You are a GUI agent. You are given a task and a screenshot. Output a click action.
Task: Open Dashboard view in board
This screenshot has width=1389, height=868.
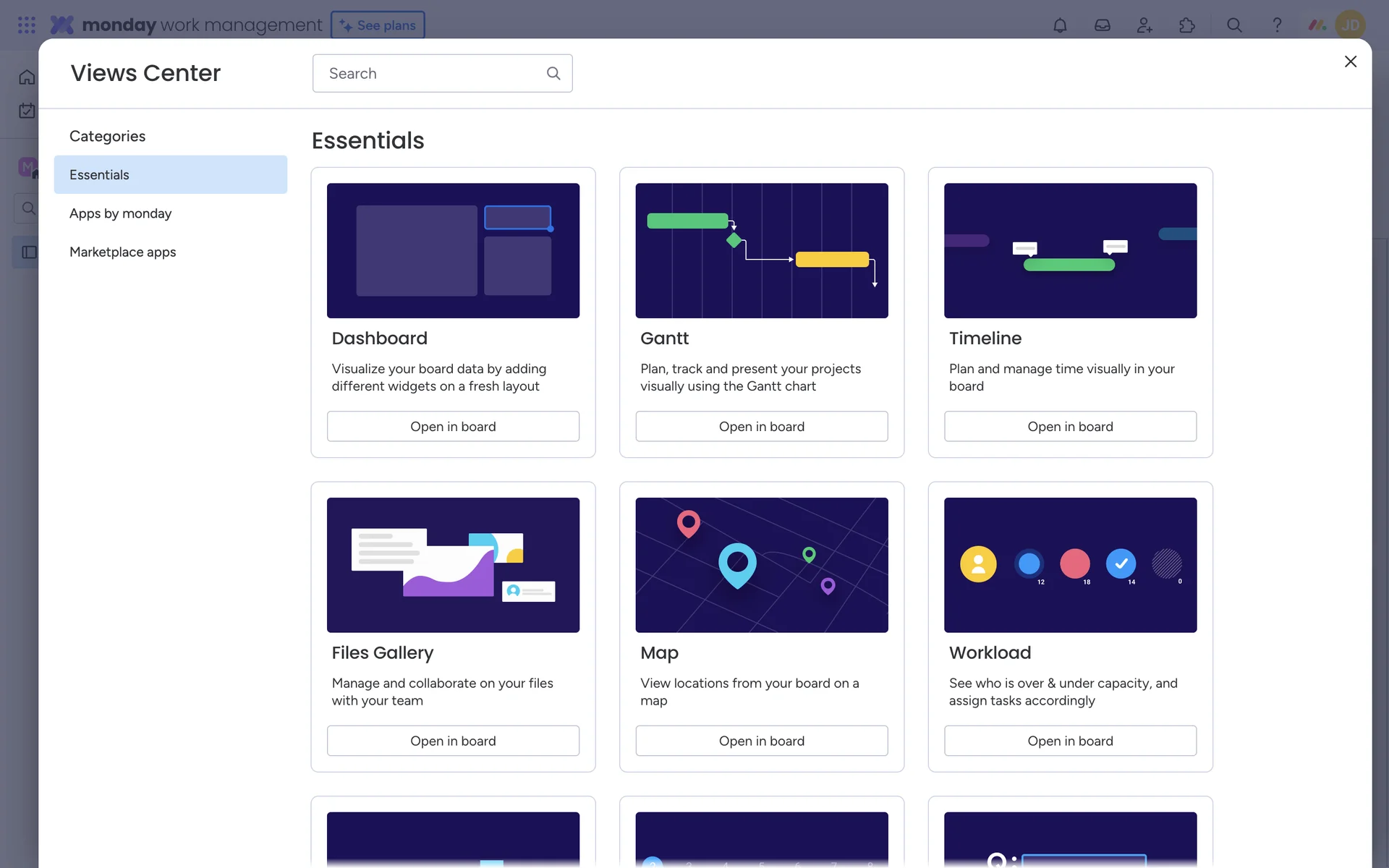(453, 427)
